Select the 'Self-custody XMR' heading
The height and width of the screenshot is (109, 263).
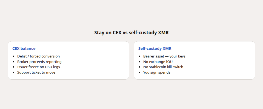[x=155, y=49]
